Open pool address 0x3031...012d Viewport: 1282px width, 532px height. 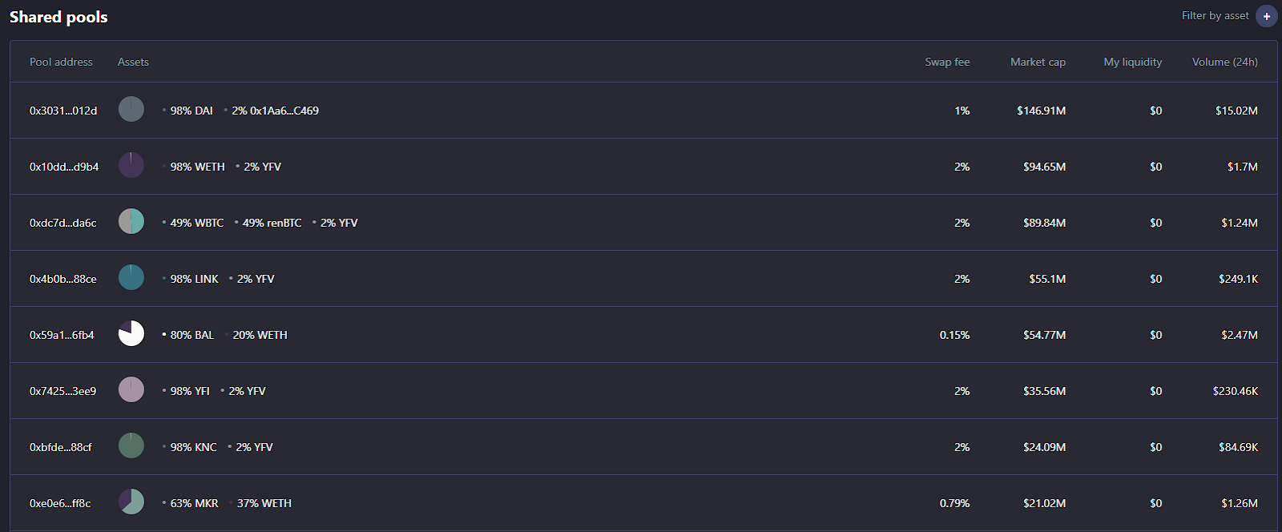click(x=63, y=111)
